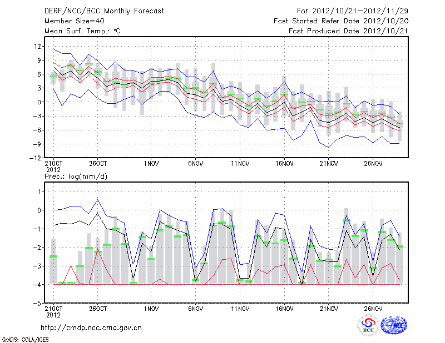Image resolution: width=445 pixels, height=343 pixels.
Task: Click 16NOV on the temperature chart axis
Action: pyautogui.click(x=284, y=164)
